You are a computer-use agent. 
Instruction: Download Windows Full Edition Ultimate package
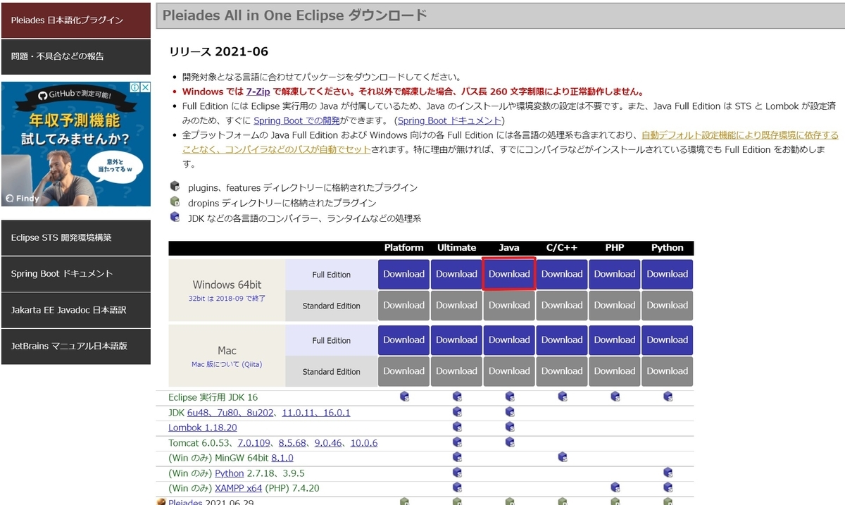tap(457, 274)
